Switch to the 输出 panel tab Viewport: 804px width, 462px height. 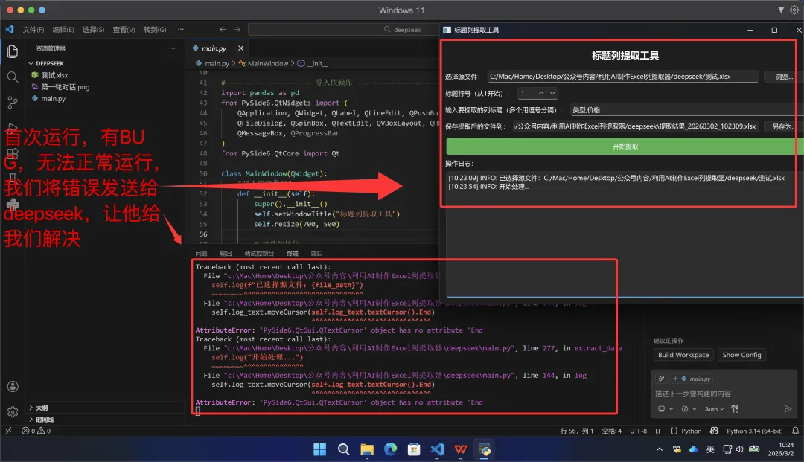pyautogui.click(x=226, y=254)
